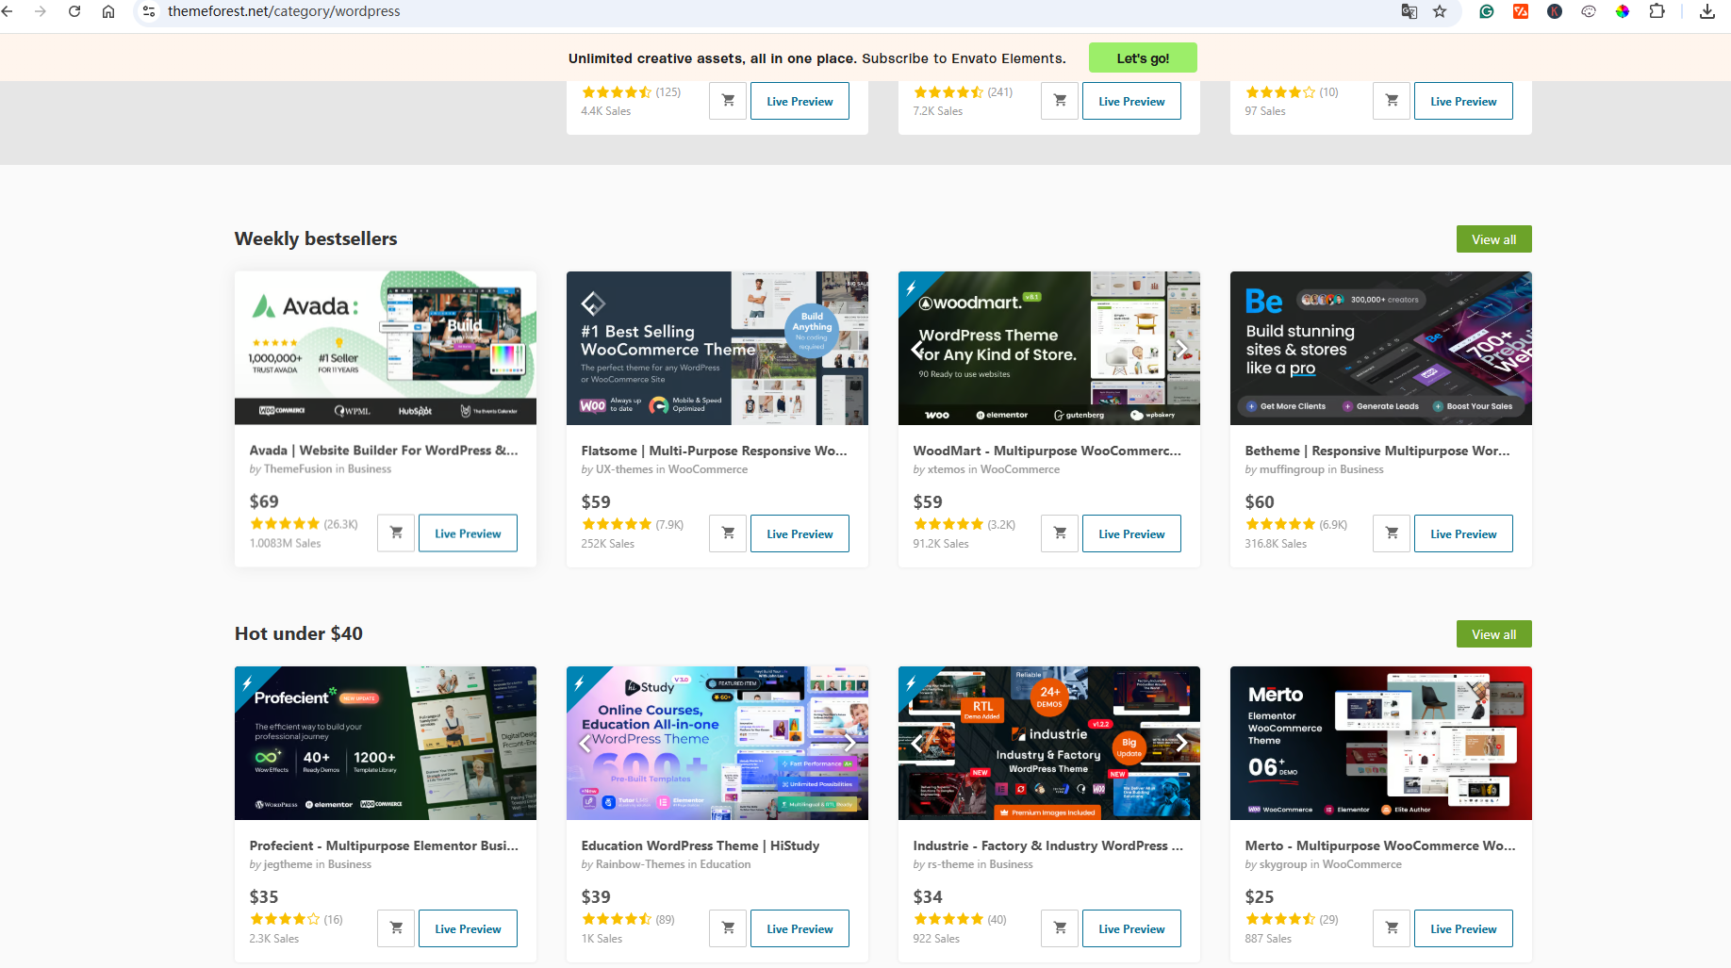Visit author xtemos link
Image resolution: width=1731 pixels, height=968 pixels.
coord(947,469)
